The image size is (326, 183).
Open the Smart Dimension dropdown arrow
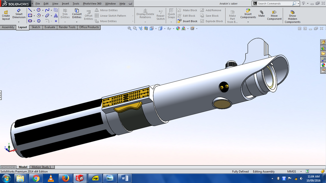point(19,22)
